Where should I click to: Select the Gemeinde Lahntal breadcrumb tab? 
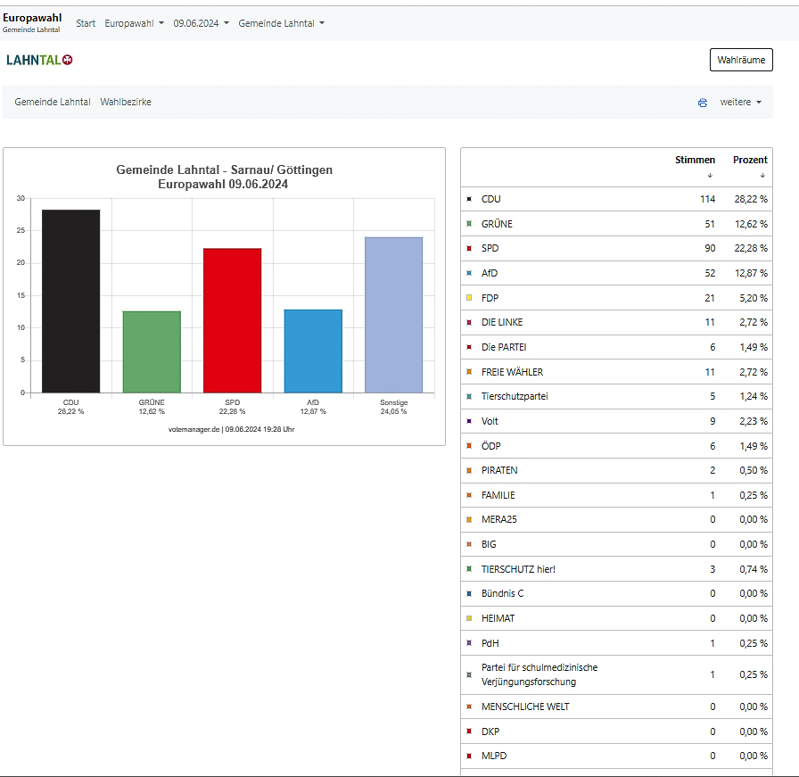click(x=53, y=103)
